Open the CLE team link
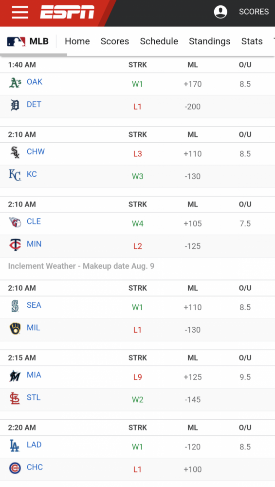275x487 pixels. 34,222
